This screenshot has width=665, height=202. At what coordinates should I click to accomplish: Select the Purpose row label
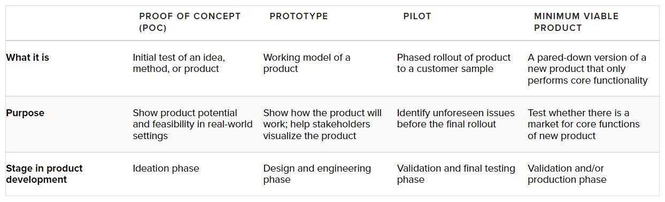(25, 113)
